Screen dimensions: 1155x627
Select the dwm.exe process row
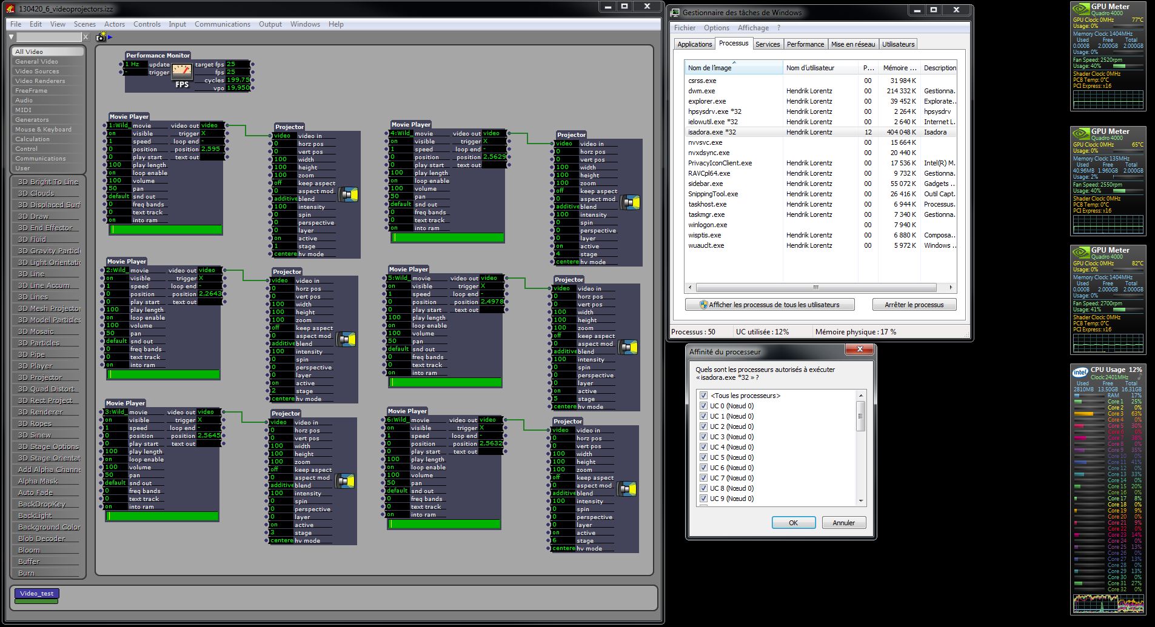821,91
